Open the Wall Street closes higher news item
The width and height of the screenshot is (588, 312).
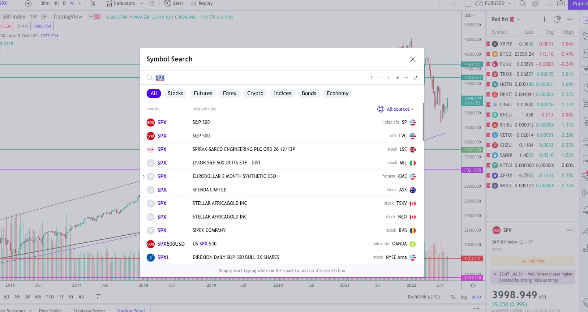coord(533,277)
